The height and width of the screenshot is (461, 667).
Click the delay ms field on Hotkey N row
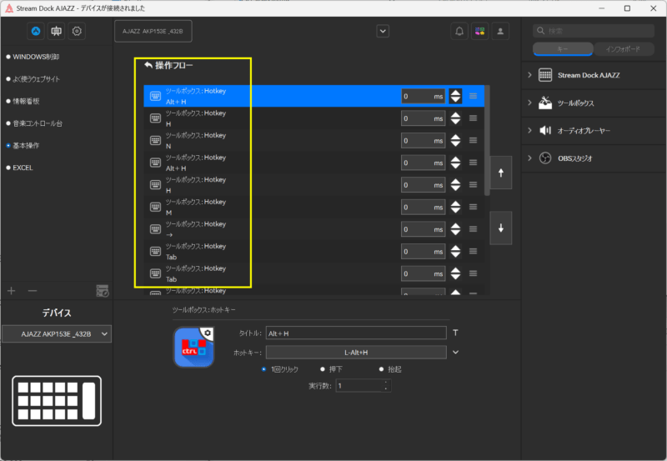click(423, 140)
